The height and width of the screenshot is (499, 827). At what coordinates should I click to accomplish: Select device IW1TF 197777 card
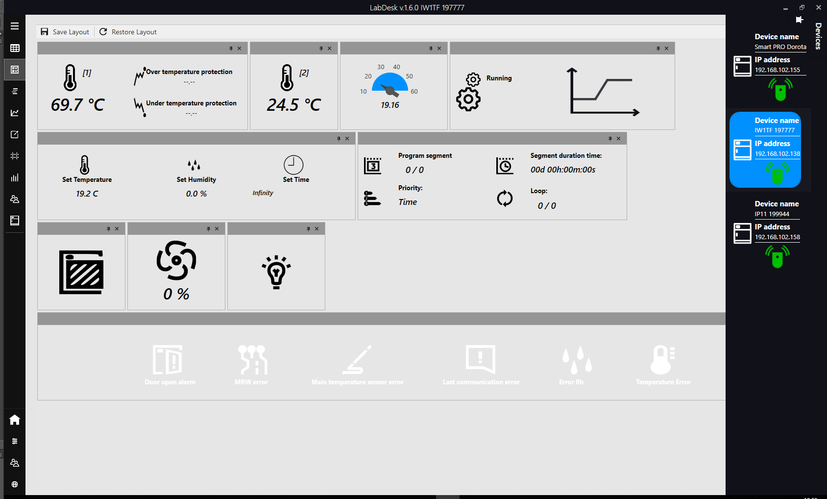765,150
